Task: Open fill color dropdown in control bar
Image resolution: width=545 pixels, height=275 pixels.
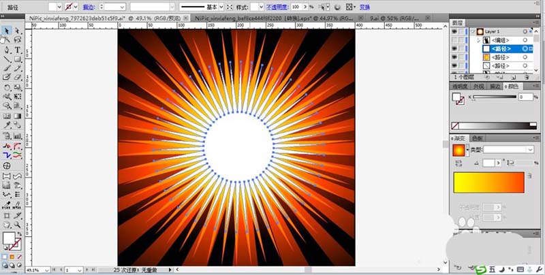Action: point(59,7)
